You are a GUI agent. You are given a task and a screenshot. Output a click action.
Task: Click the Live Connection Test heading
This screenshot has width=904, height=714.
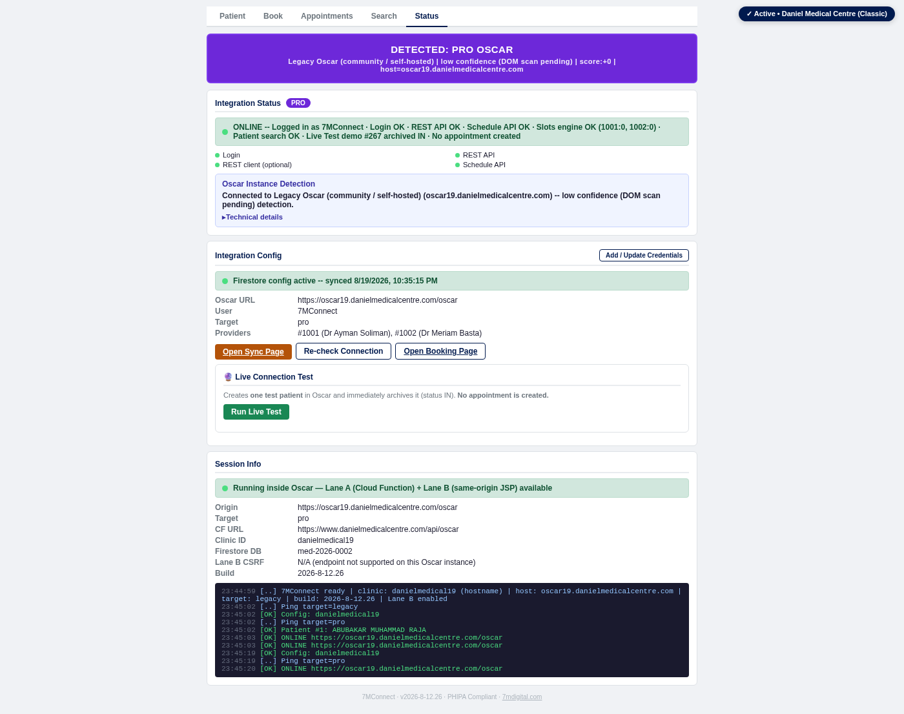(x=274, y=377)
